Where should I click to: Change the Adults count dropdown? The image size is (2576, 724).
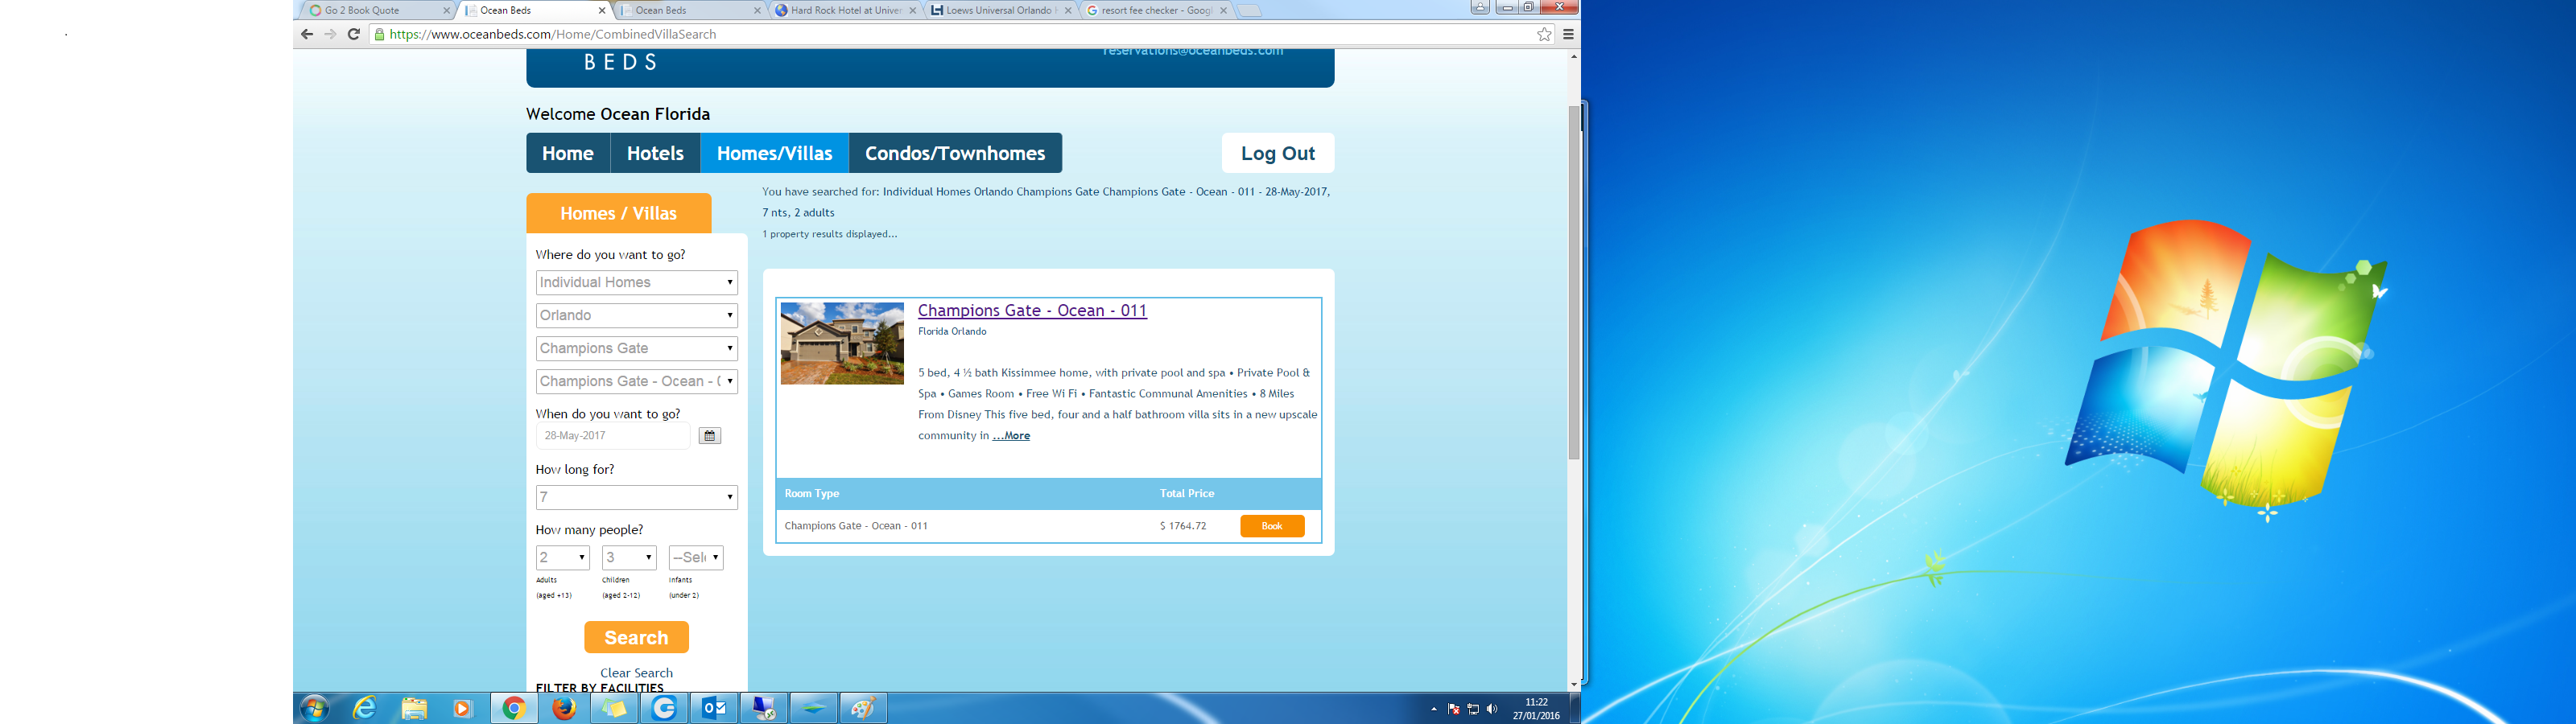tap(563, 558)
